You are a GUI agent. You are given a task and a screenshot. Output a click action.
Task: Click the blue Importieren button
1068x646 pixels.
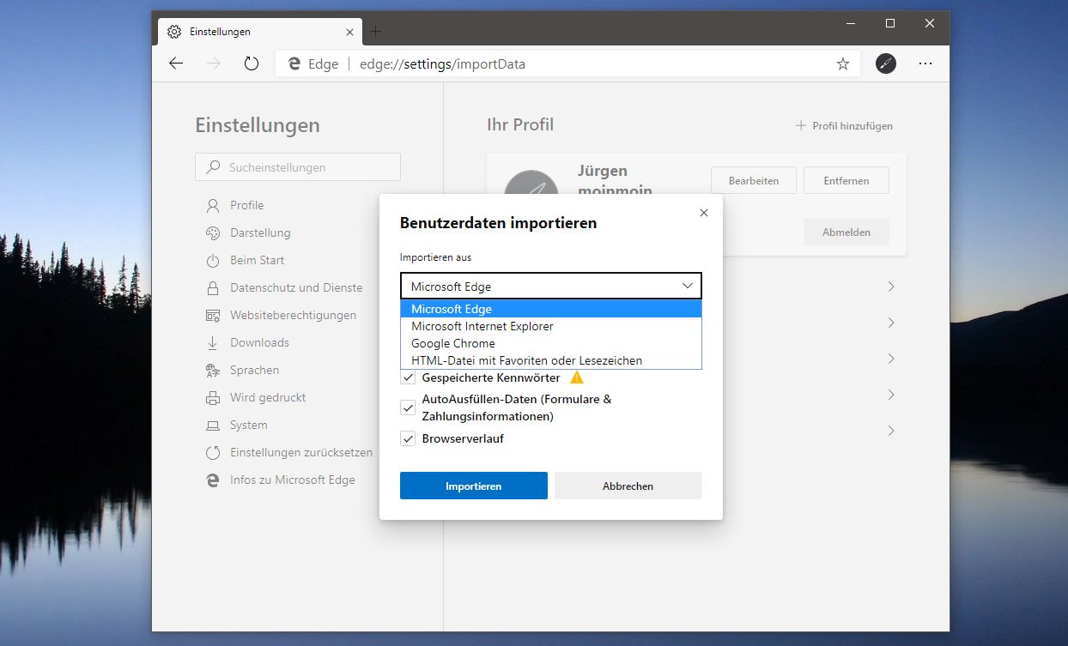pos(473,486)
